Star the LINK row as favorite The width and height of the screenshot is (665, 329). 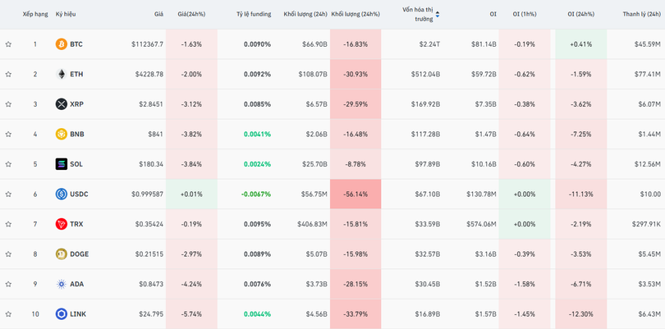(x=8, y=314)
